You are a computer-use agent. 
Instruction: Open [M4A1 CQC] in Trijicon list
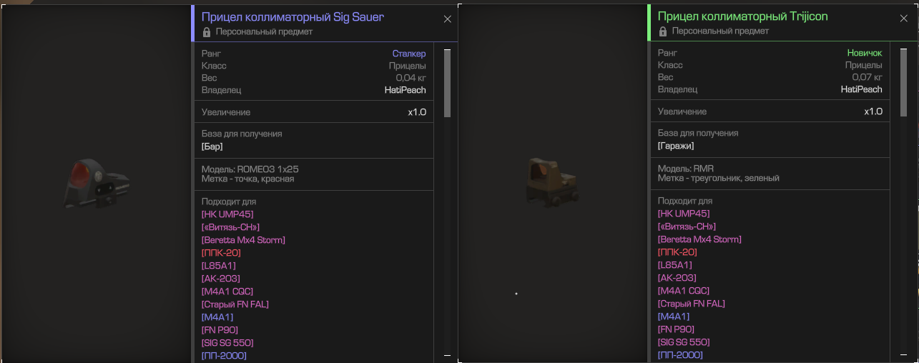(684, 291)
